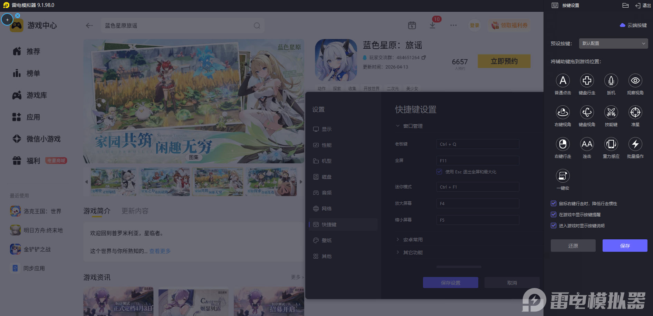This screenshot has width=653, height=316.
Task: Select the 扳机 trigger key icon
Action: [x=611, y=80]
